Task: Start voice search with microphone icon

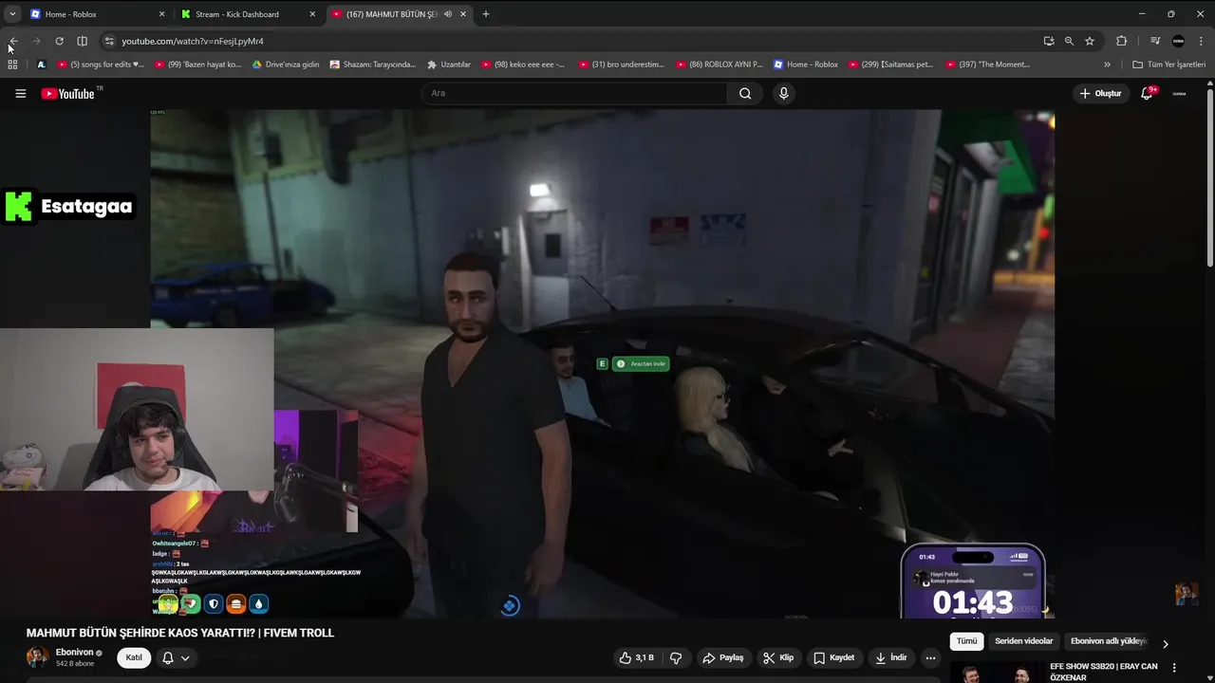Action: coord(783,93)
